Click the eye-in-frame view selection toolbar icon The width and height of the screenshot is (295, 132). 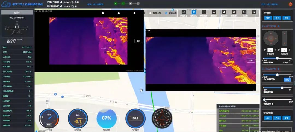coord(214,12)
